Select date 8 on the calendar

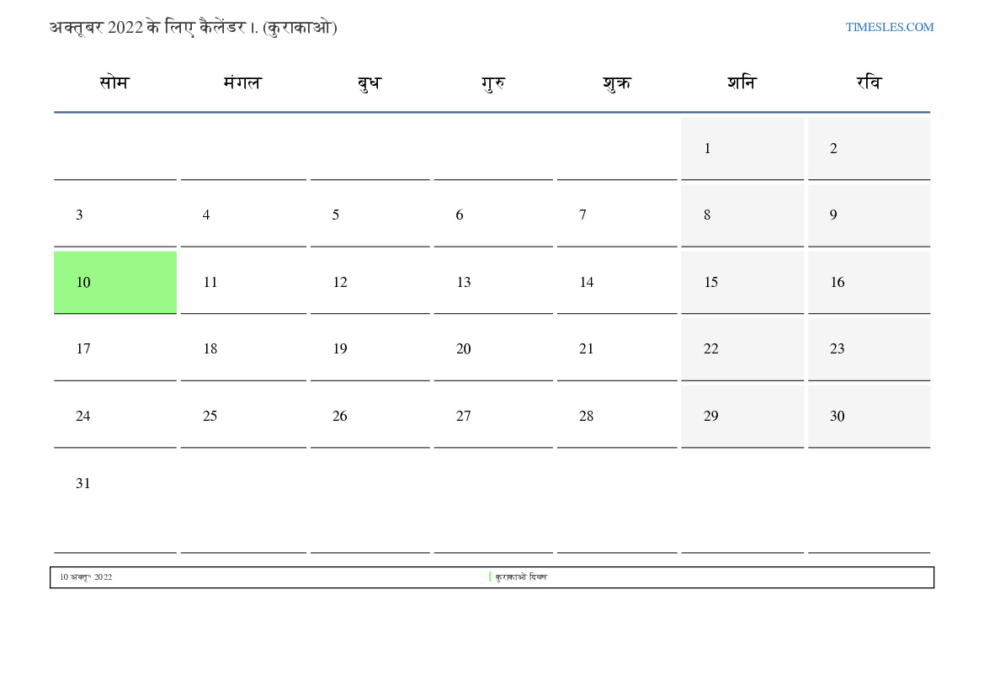[742, 215]
